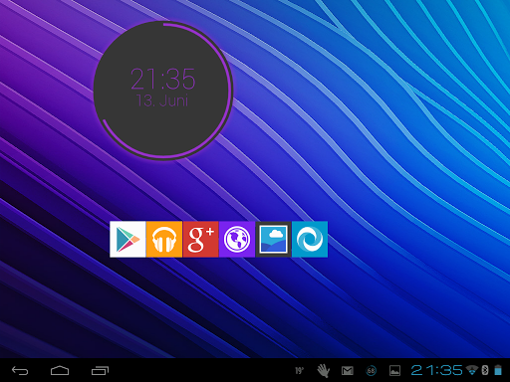Open the Gallery app with cloud picture
The width and height of the screenshot is (510, 382).
point(273,239)
